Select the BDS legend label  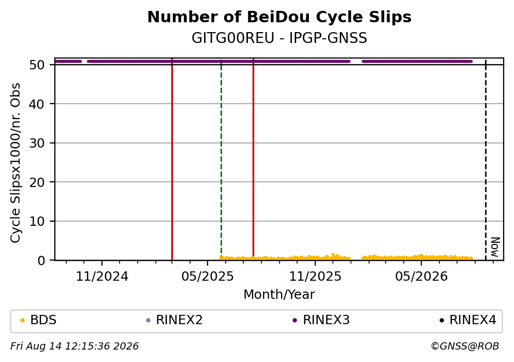43,320
